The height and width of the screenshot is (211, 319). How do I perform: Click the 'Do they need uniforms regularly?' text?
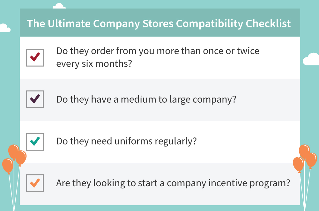coord(126,141)
